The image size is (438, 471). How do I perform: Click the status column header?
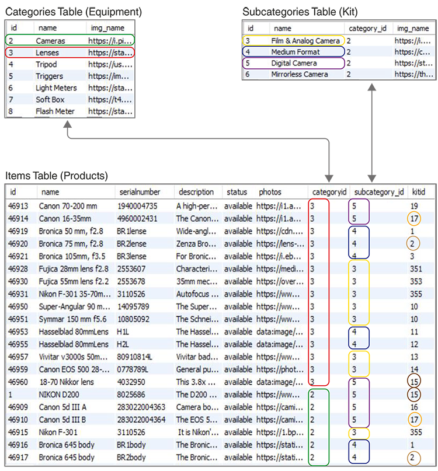[237, 192]
